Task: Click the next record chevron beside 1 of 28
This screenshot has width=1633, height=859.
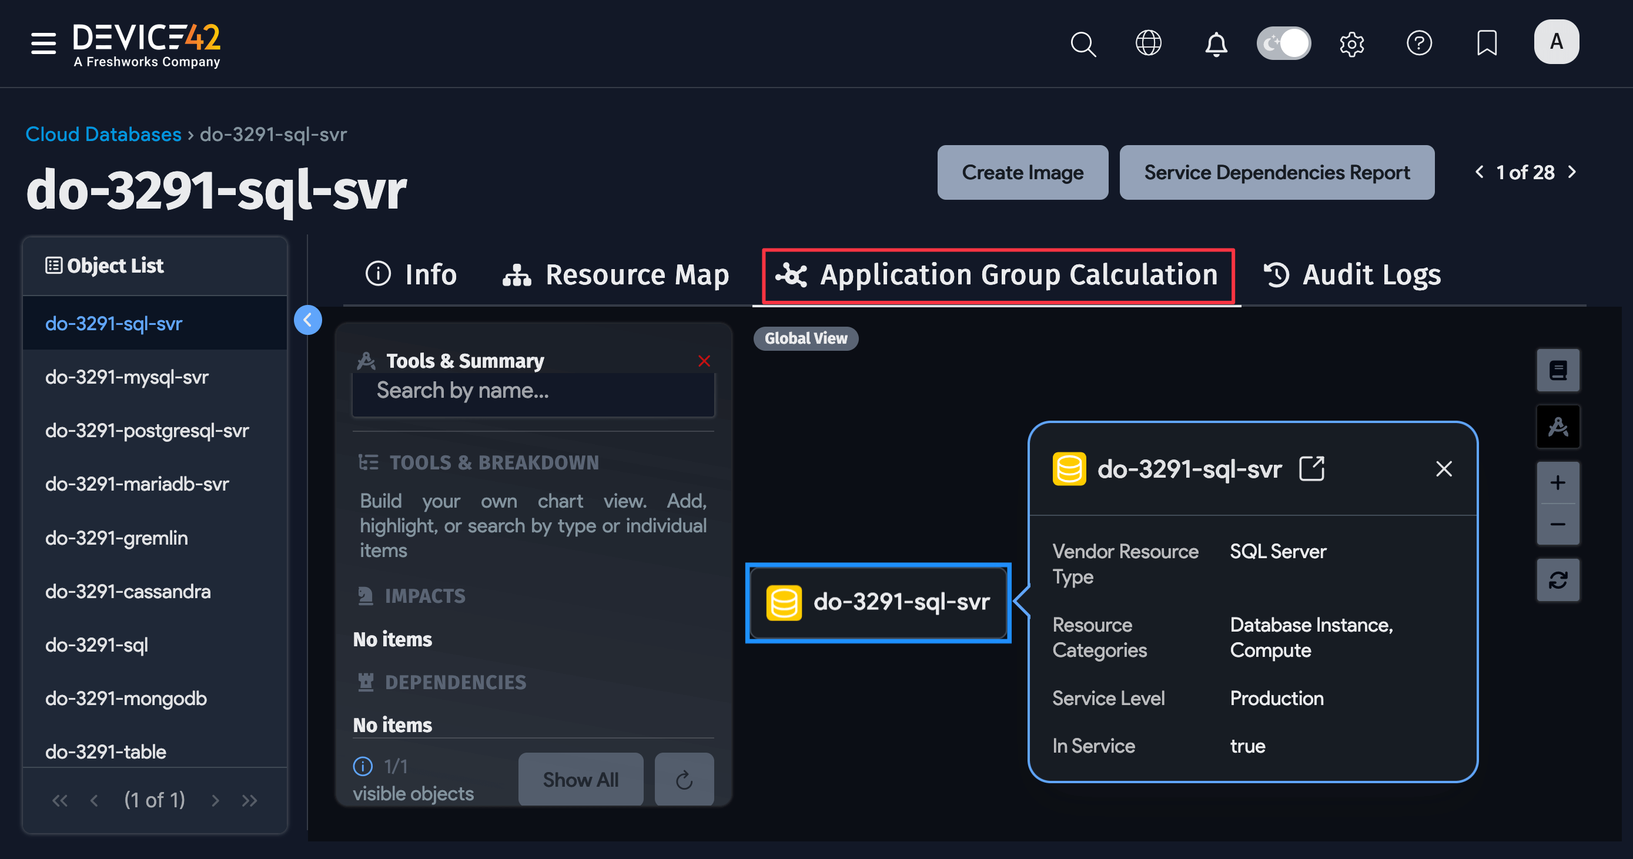Action: [x=1572, y=172]
